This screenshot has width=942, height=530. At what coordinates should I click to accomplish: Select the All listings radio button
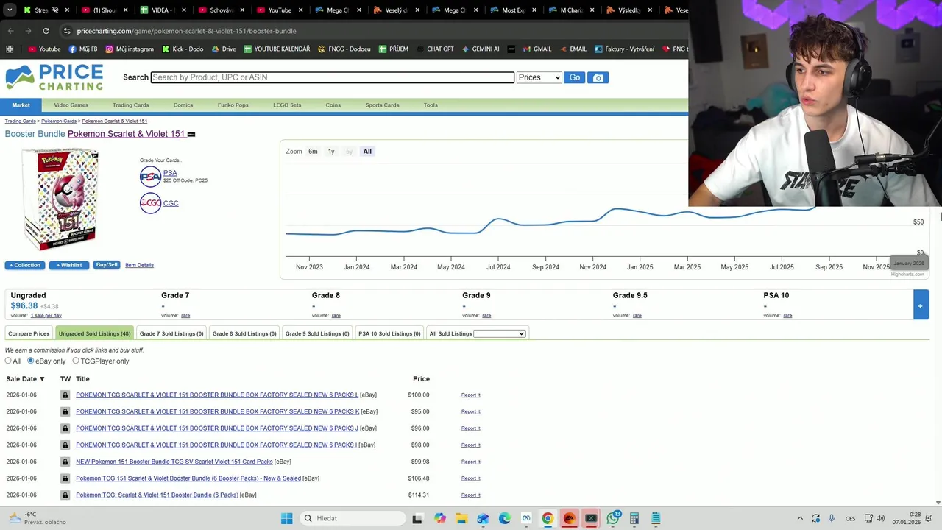8,361
